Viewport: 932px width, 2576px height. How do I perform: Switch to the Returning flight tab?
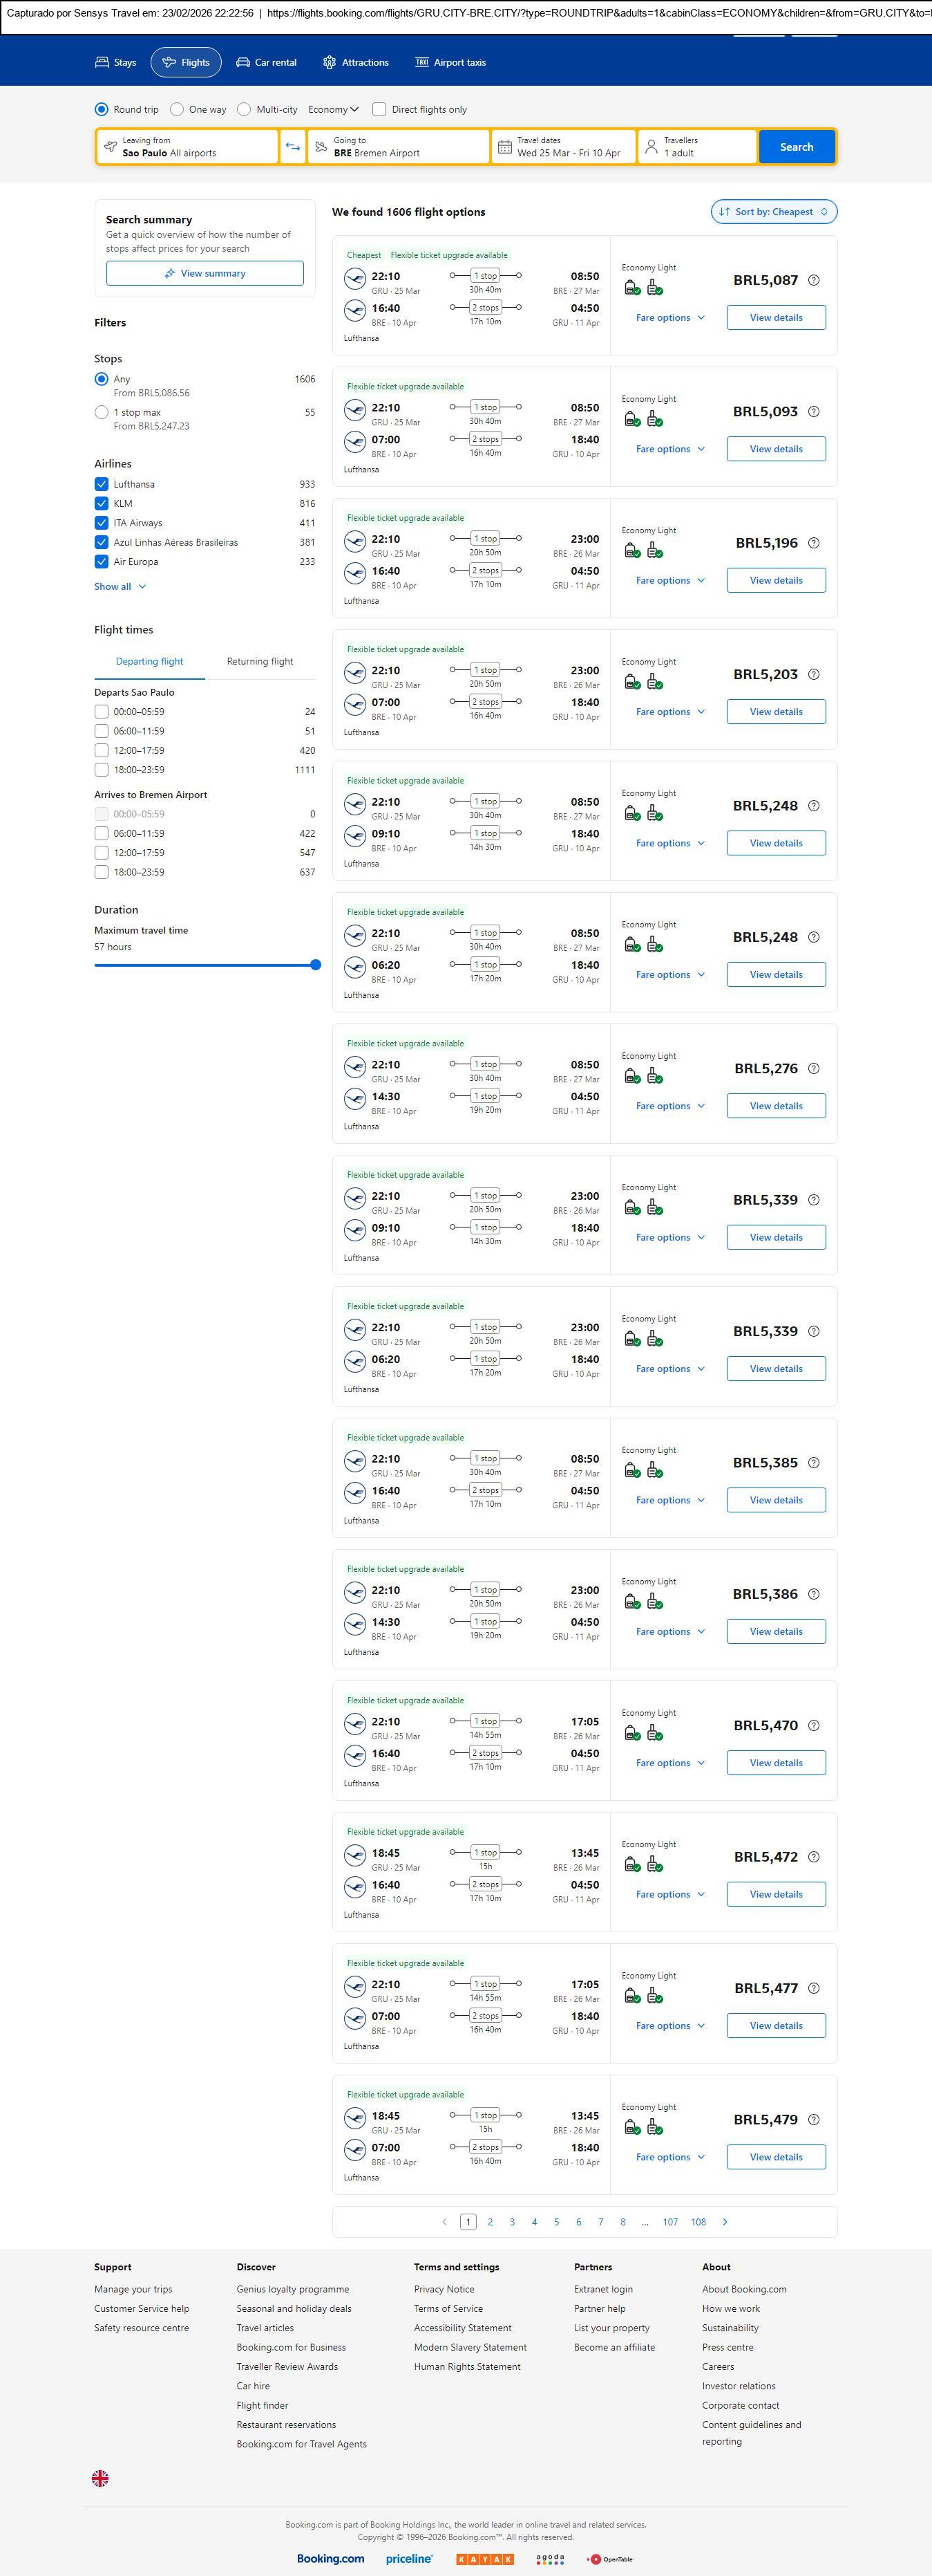coord(260,661)
